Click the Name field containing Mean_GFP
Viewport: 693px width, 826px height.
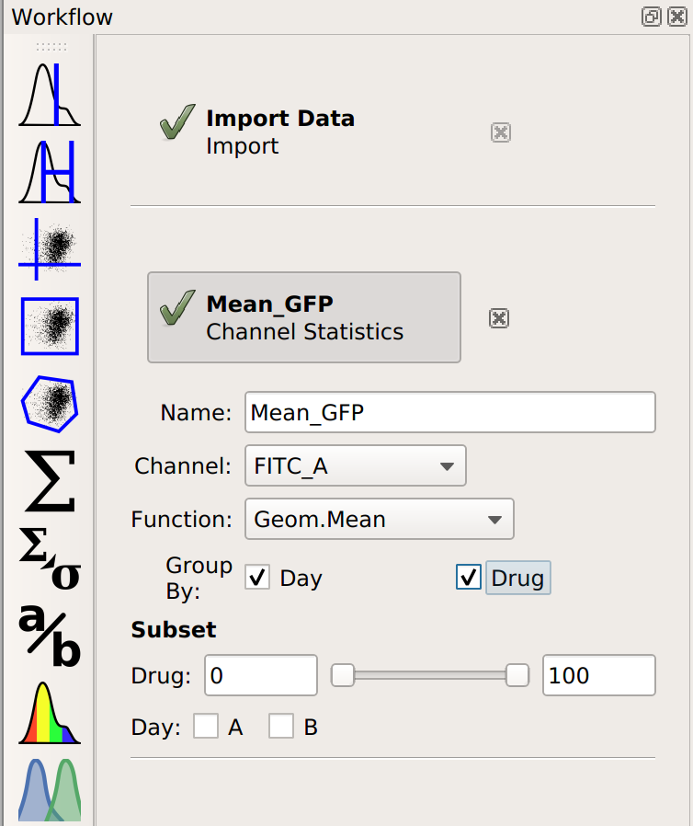coord(450,412)
